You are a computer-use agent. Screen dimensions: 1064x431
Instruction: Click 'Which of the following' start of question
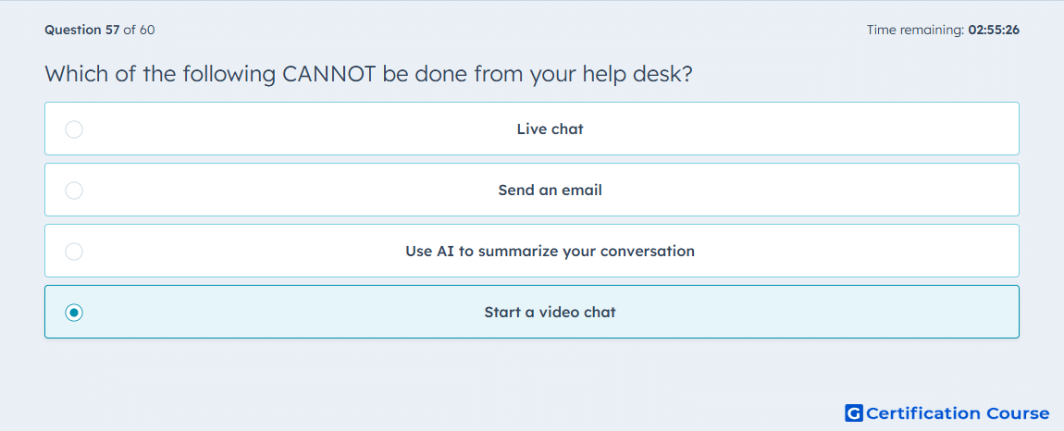point(159,73)
